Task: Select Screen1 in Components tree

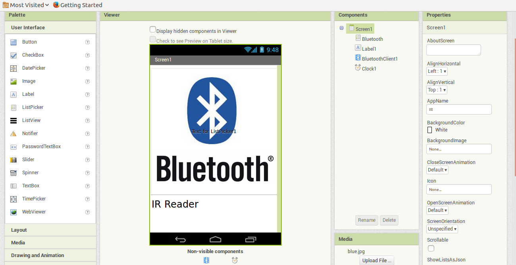Action: tap(360, 29)
